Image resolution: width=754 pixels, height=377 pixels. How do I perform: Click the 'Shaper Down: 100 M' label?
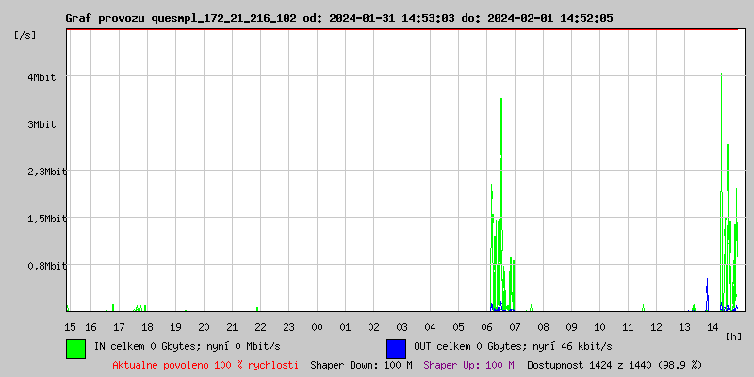pos(361,365)
